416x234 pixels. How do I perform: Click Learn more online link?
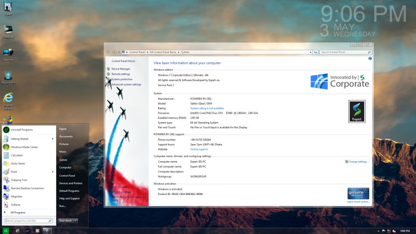tap(358, 202)
